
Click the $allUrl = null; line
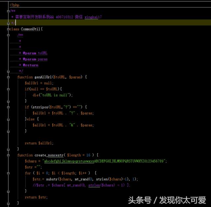pos(39,83)
